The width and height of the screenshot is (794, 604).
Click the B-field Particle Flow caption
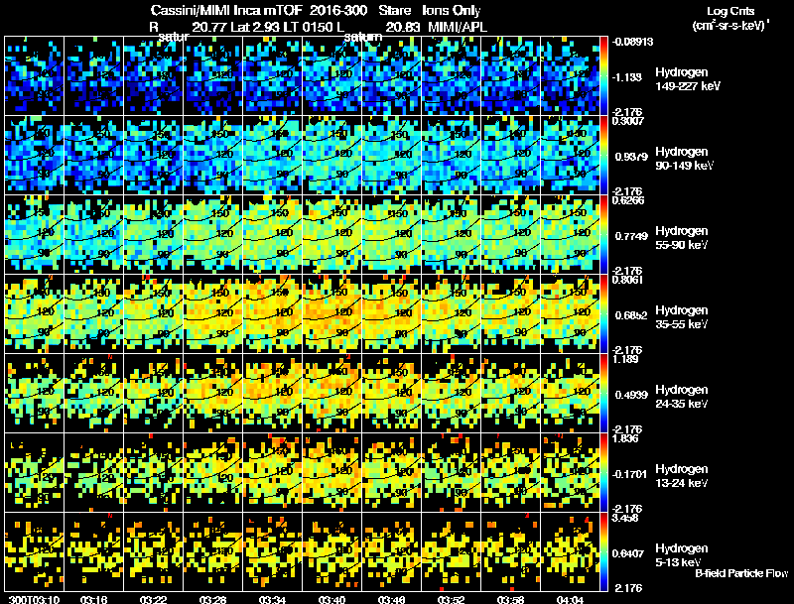tap(741, 573)
